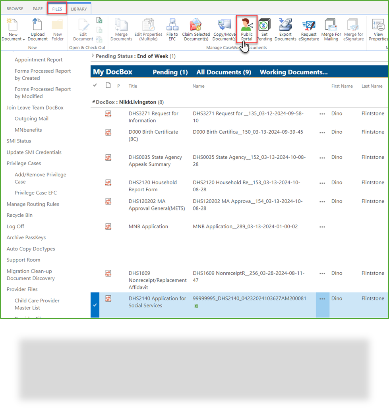Click the Set Pending icon
389x410 pixels.
[265, 29]
